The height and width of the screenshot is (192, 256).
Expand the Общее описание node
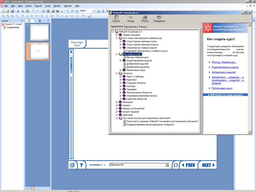117,35
